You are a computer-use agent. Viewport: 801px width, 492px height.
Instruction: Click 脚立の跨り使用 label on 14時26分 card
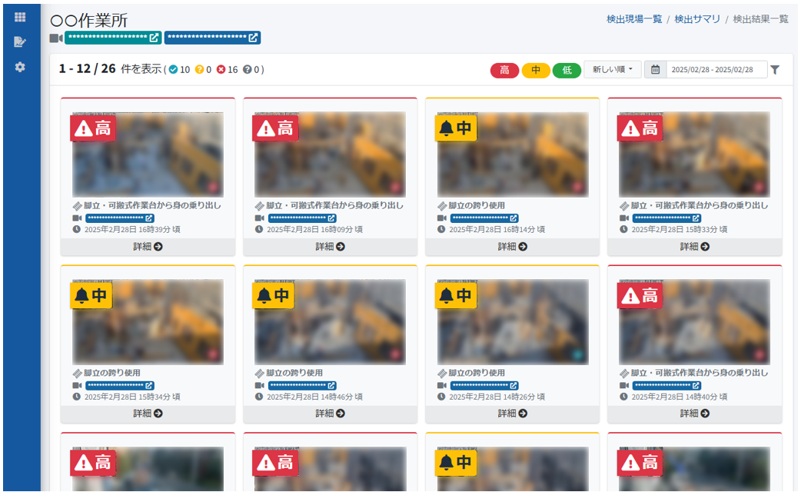(x=477, y=373)
